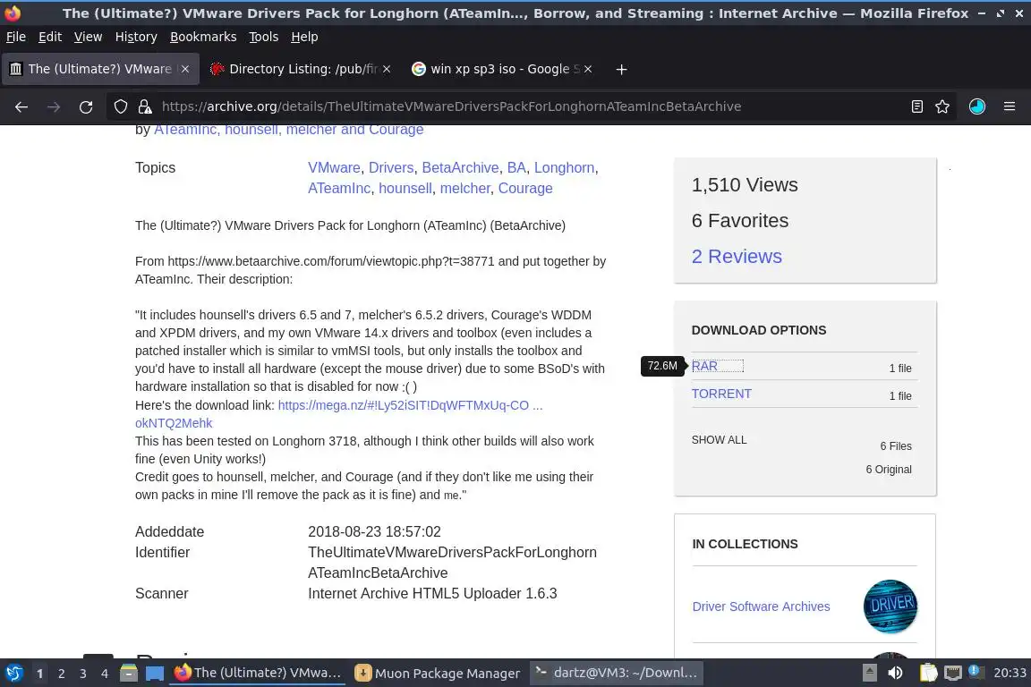Image resolution: width=1031 pixels, height=687 pixels.
Task: Open the BA topic link
Action: pyautogui.click(x=516, y=167)
